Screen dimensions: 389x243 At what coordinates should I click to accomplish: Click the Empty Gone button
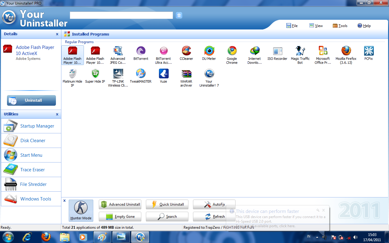point(121,217)
